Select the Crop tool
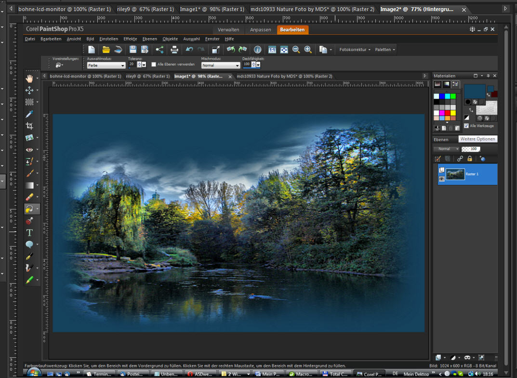This screenshot has width=517, height=378. pos(29,126)
